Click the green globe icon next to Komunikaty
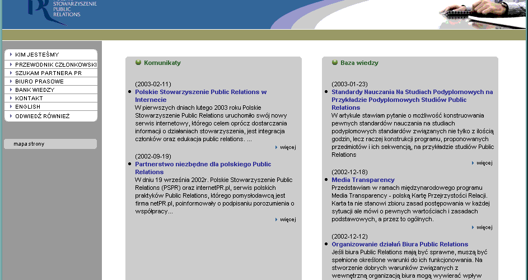Viewport: 528px width, 280px height. point(138,62)
